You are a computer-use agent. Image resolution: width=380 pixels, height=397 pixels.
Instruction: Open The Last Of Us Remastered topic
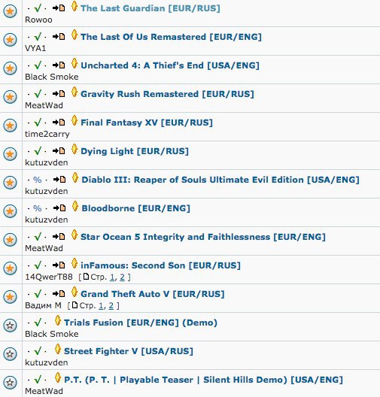click(171, 37)
